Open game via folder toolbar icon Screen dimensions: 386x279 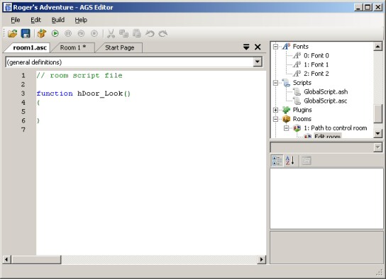13,33
